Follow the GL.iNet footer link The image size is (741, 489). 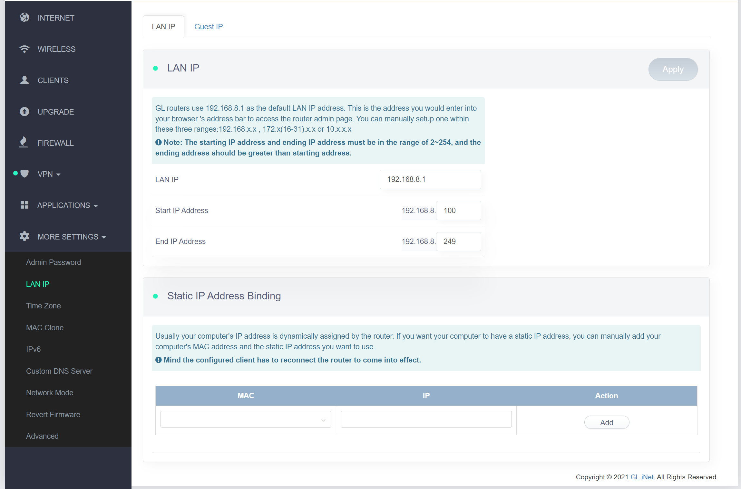(642, 477)
